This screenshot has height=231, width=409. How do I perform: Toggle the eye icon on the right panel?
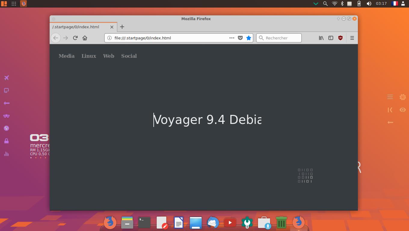pyautogui.click(x=403, y=110)
